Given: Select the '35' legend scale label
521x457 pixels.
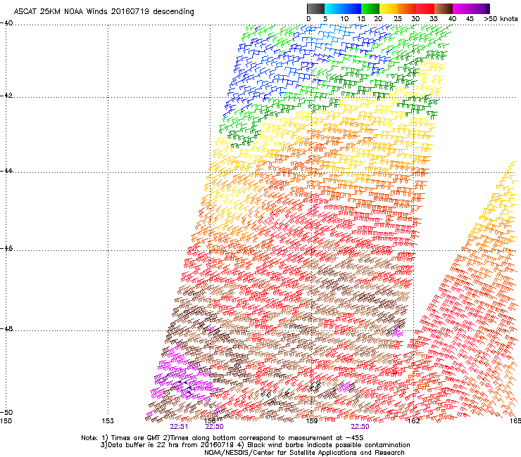Looking at the screenshot, I should pyautogui.click(x=434, y=18).
